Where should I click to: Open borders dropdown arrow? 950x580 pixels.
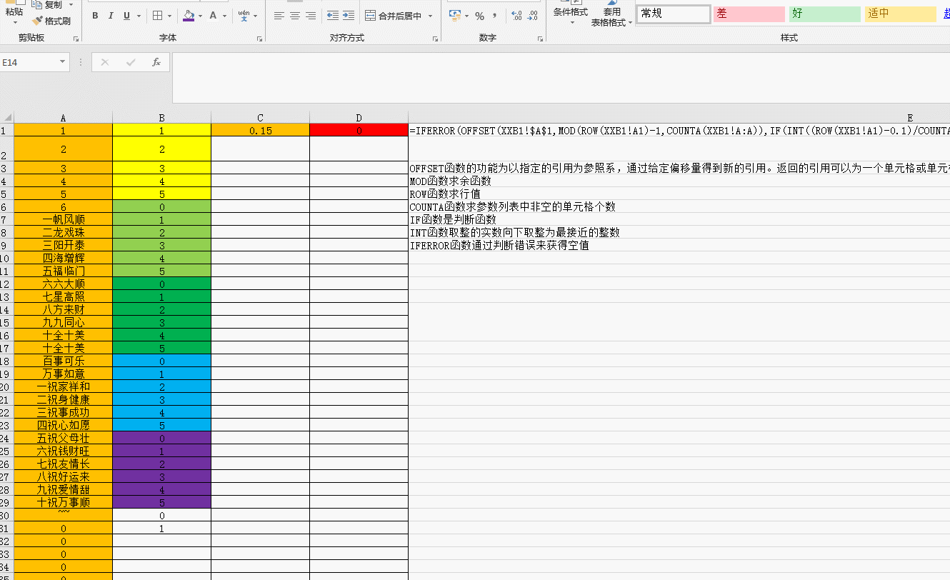click(x=169, y=16)
